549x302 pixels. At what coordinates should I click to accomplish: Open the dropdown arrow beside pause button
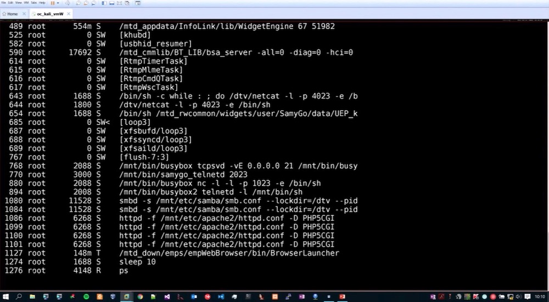[58, 3]
